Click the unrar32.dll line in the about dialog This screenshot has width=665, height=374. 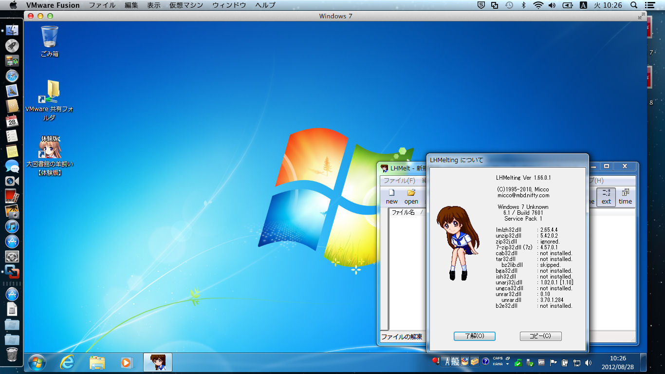click(523, 294)
